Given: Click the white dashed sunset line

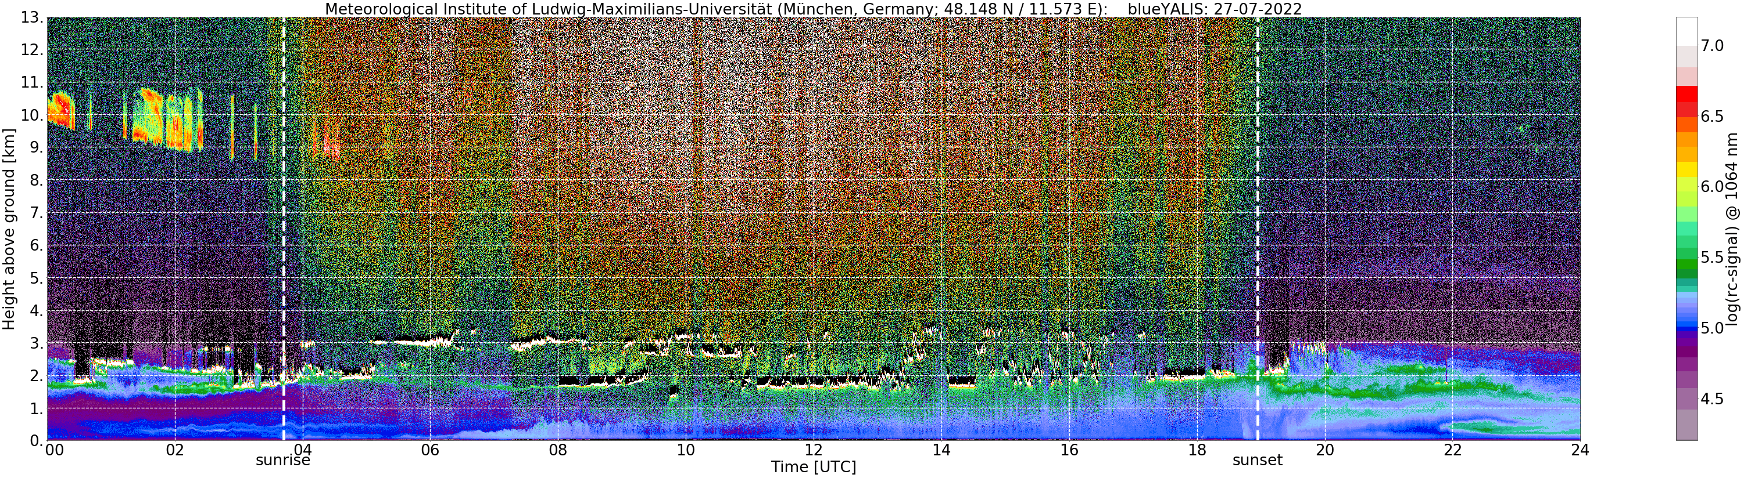Looking at the screenshot, I should [1258, 229].
